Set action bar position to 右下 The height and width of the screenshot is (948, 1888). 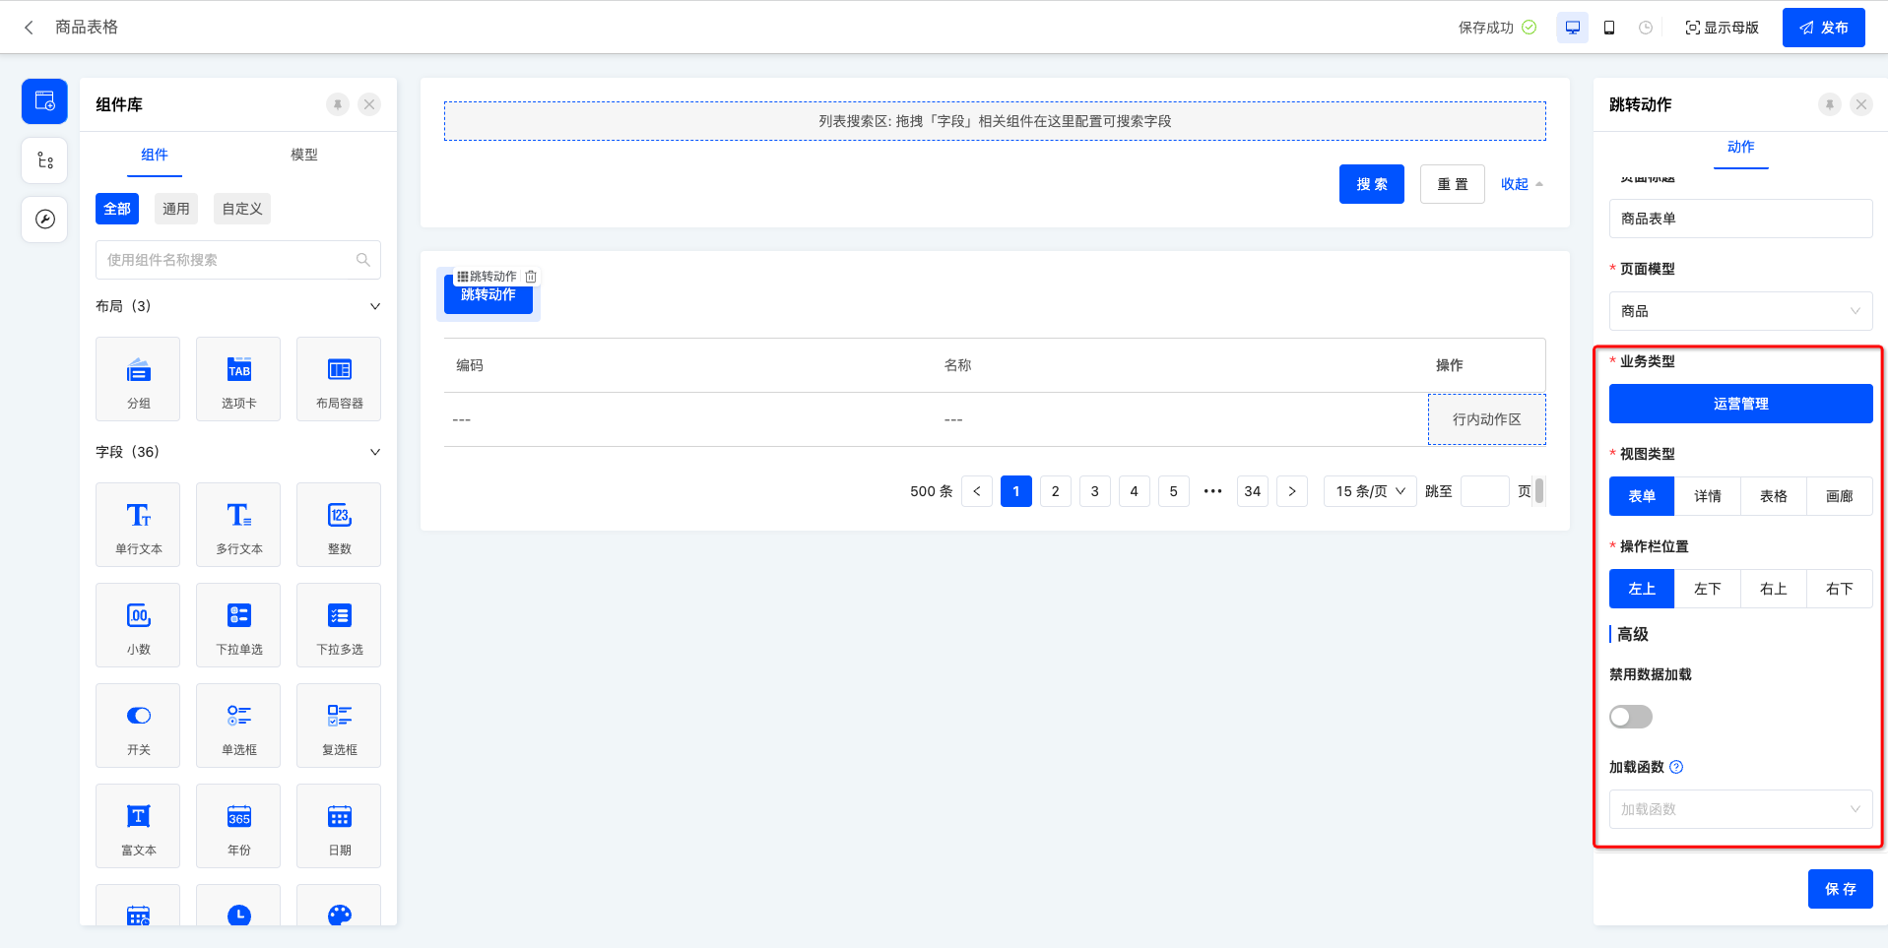point(1839,589)
